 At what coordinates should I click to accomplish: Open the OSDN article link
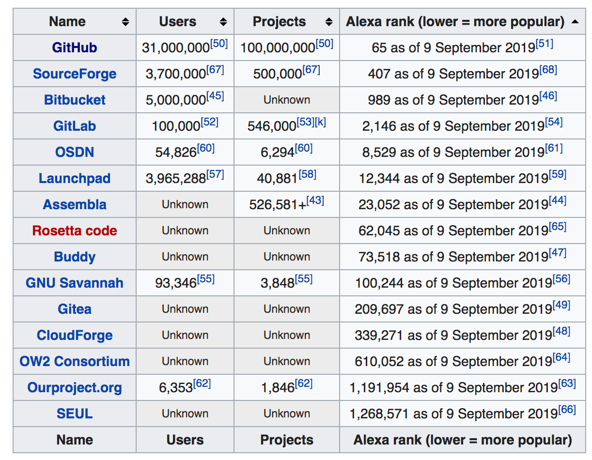pyautogui.click(x=75, y=152)
